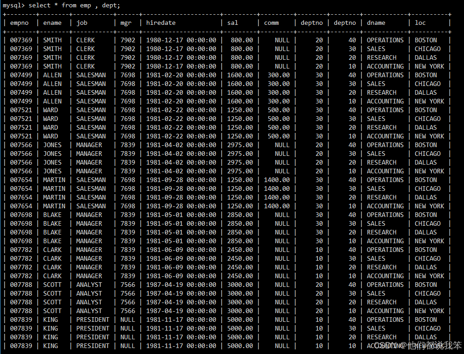This screenshot has width=464, height=354.
Task: Click the "hiredate" column header
Action: coord(160,23)
